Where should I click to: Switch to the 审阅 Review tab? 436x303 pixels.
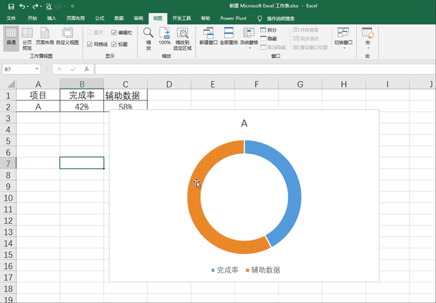pyautogui.click(x=138, y=18)
